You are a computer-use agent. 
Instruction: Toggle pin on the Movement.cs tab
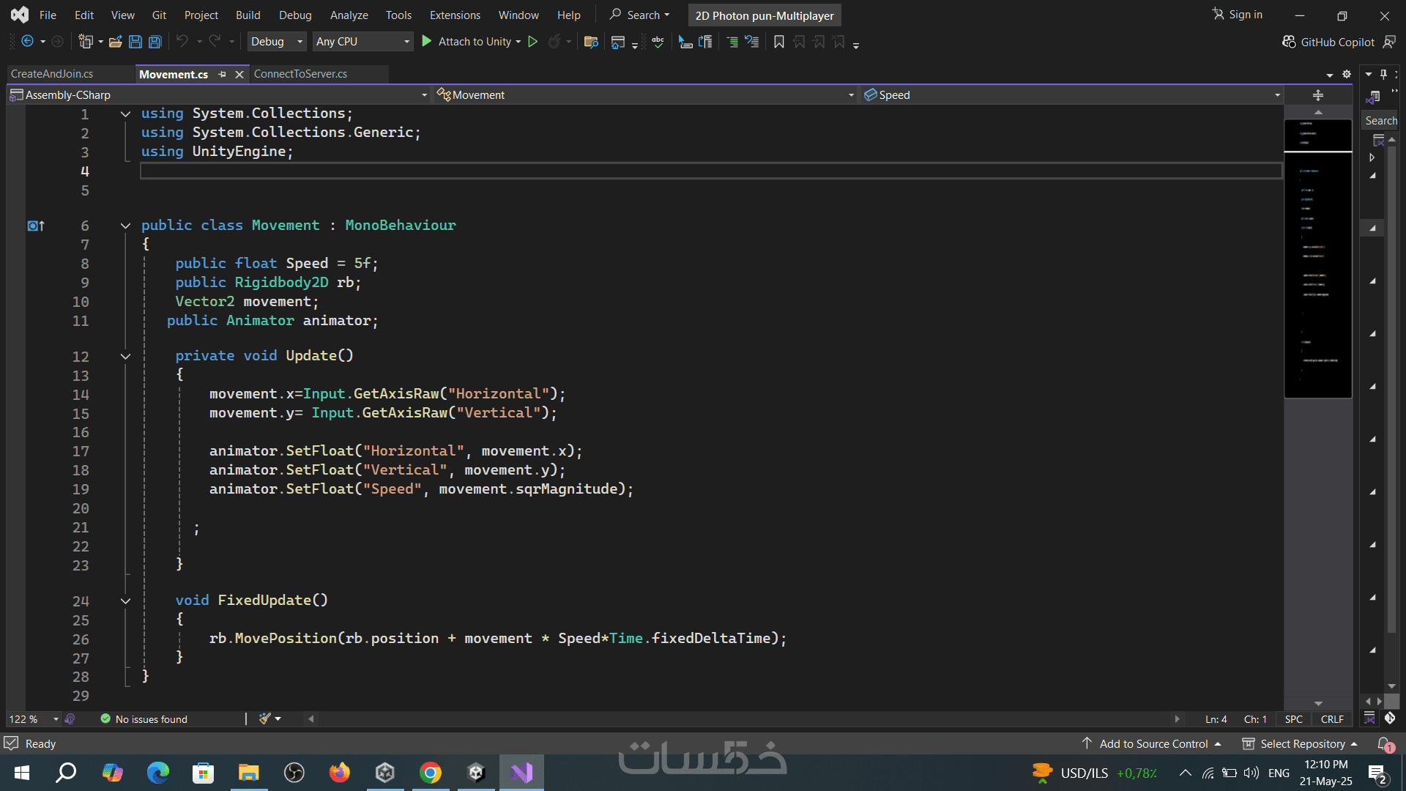click(x=222, y=74)
